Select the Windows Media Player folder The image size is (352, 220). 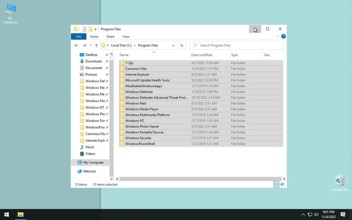[201, 109]
